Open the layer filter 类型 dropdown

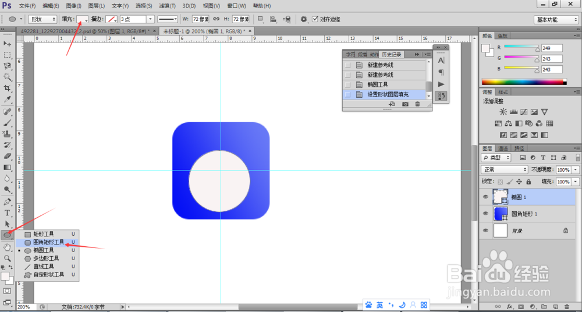click(495, 158)
